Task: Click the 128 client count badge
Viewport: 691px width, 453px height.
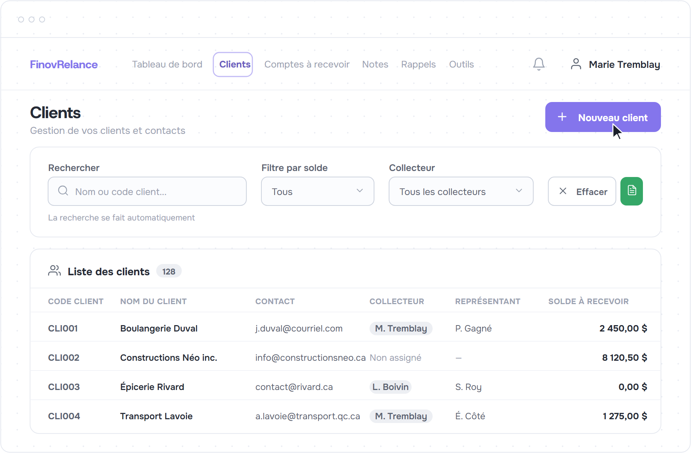Action: [169, 271]
